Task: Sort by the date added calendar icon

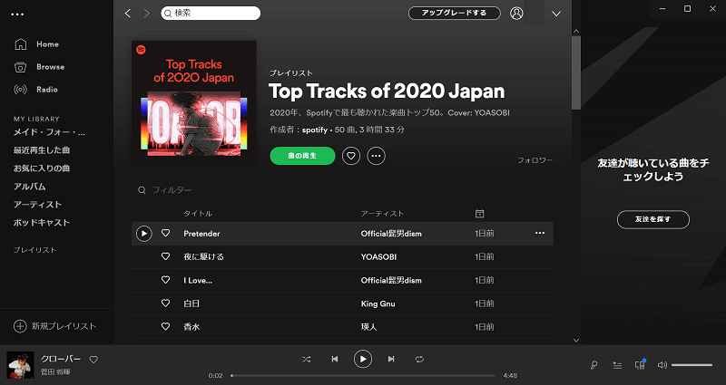Action: pos(480,214)
